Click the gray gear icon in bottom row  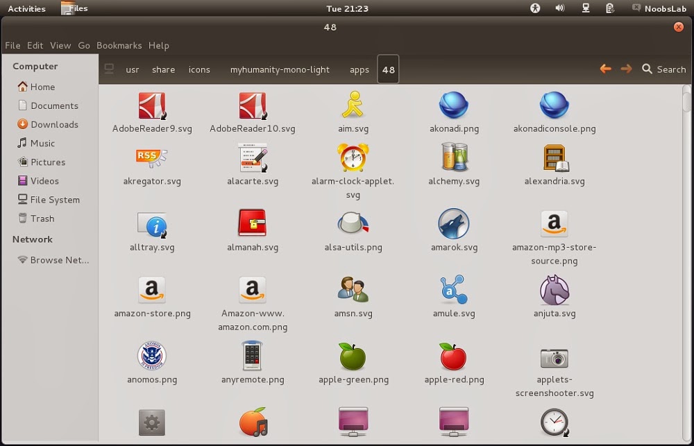[152, 422]
